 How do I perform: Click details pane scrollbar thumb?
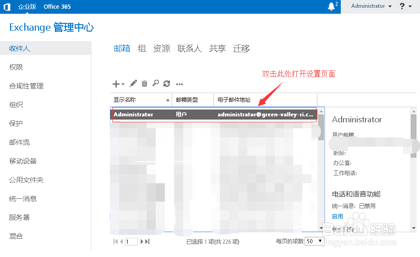[x=414, y=136]
